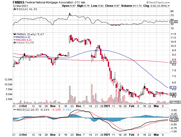Click the -0.143 MACD axis tag

[174, 120]
